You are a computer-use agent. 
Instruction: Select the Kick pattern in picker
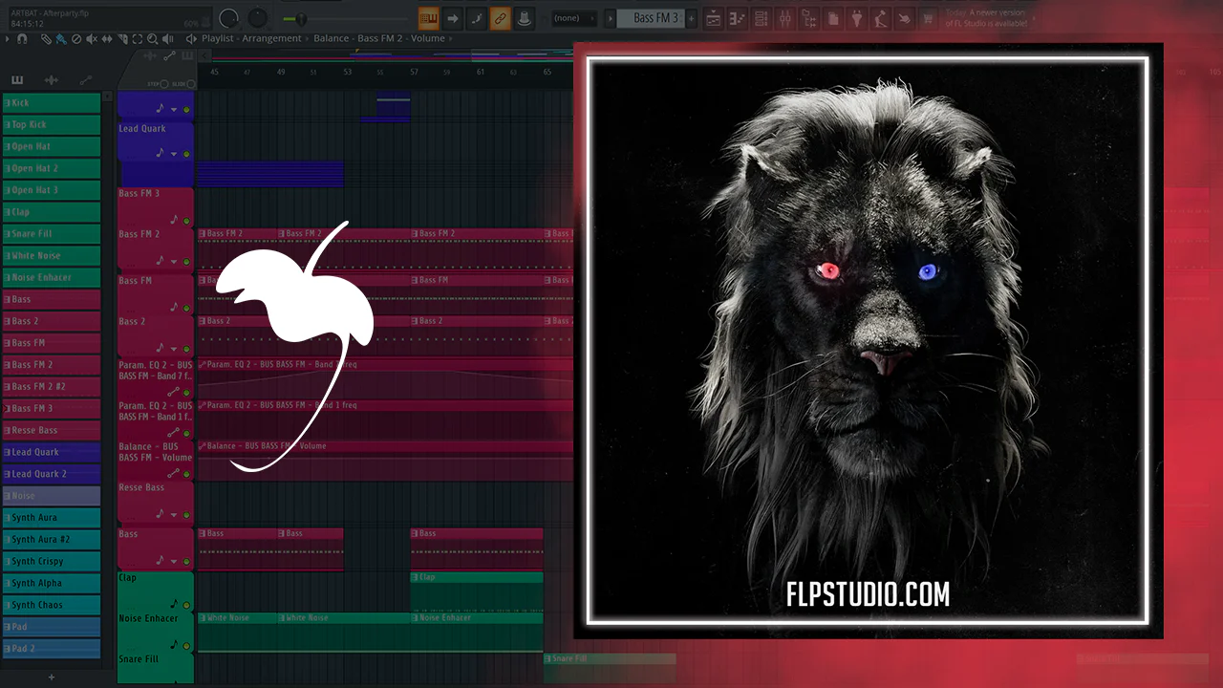tap(52, 103)
